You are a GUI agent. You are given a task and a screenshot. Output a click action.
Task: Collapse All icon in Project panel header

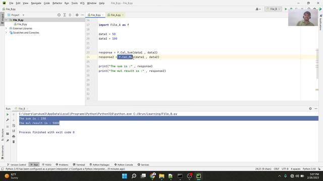coord(70,15)
